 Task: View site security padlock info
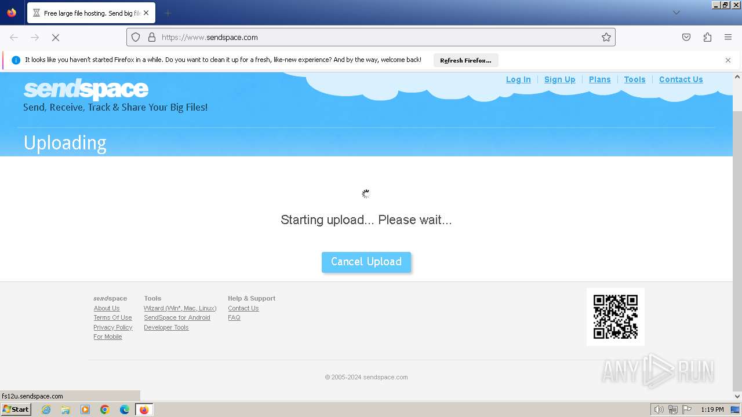pyautogui.click(x=152, y=37)
